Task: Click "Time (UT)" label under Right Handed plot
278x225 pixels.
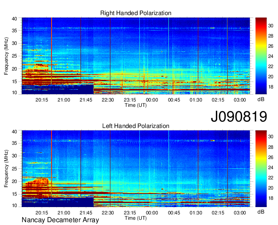Action: 136,105
